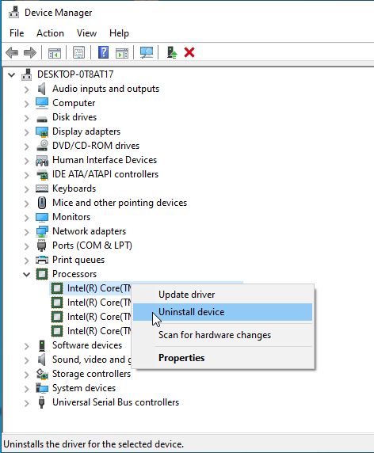Collapse the Processors chevron

pos(27,274)
